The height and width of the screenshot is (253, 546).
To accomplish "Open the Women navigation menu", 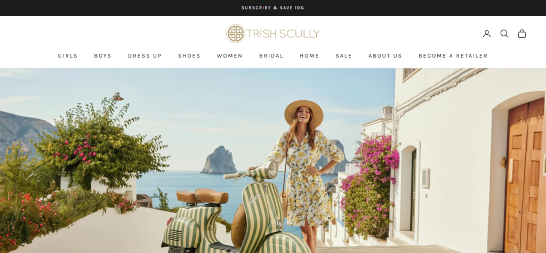I will click(x=229, y=56).
